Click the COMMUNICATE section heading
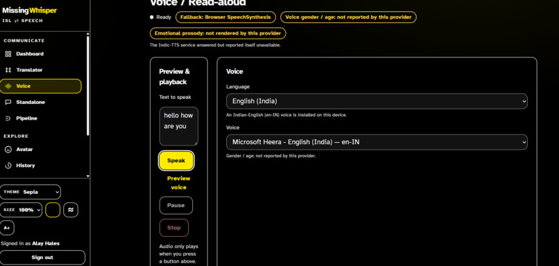Image resolution: width=559 pixels, height=266 pixels. (x=24, y=41)
